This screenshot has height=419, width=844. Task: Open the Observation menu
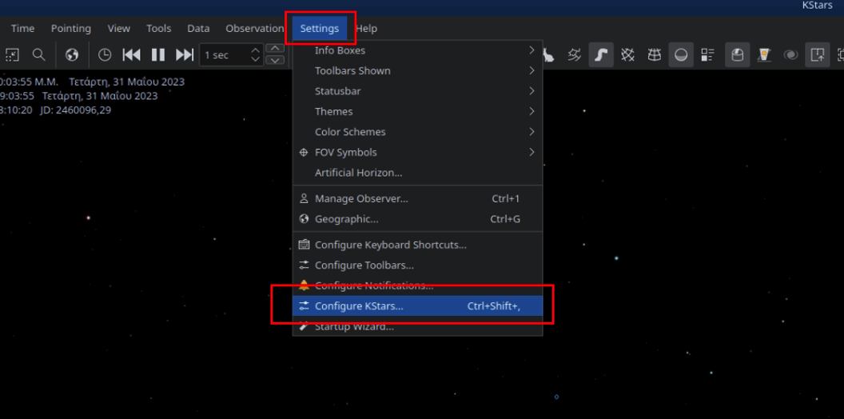click(x=254, y=29)
